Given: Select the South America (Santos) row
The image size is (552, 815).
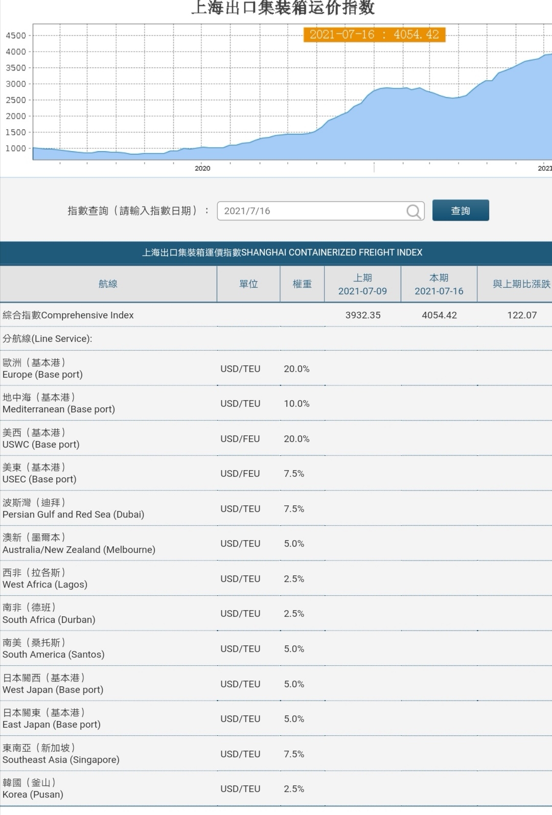Looking at the screenshot, I should click(x=53, y=649).
